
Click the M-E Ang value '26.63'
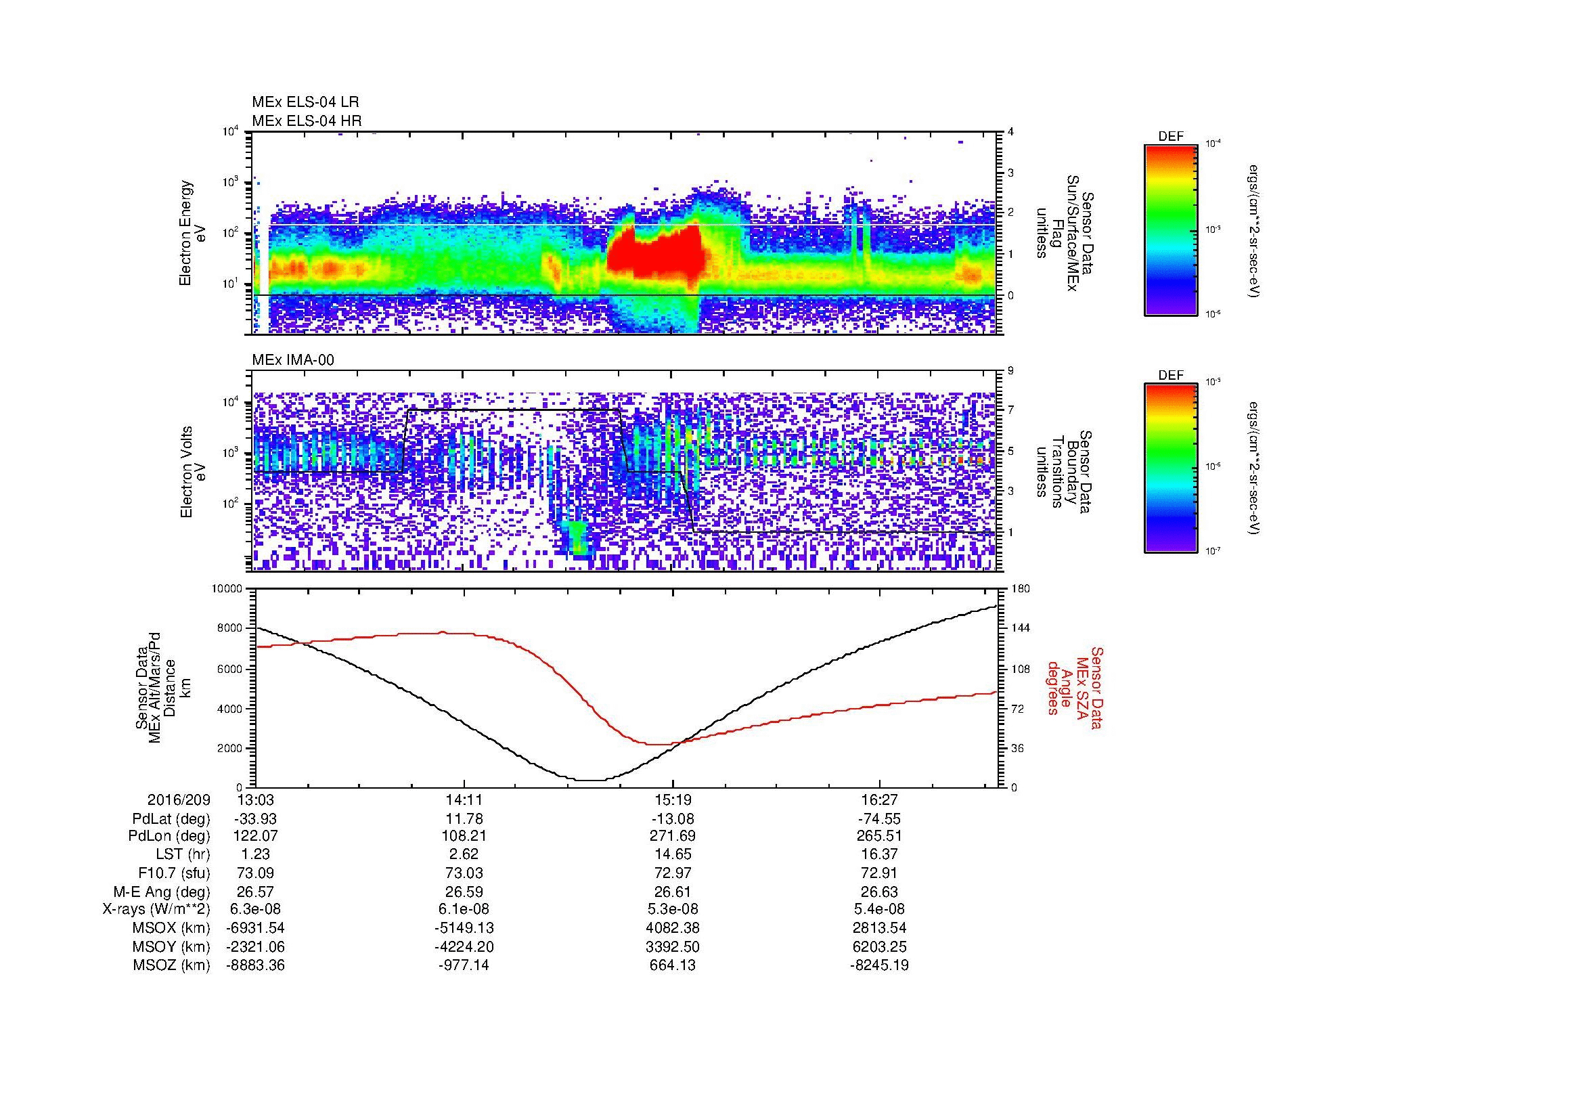(880, 892)
